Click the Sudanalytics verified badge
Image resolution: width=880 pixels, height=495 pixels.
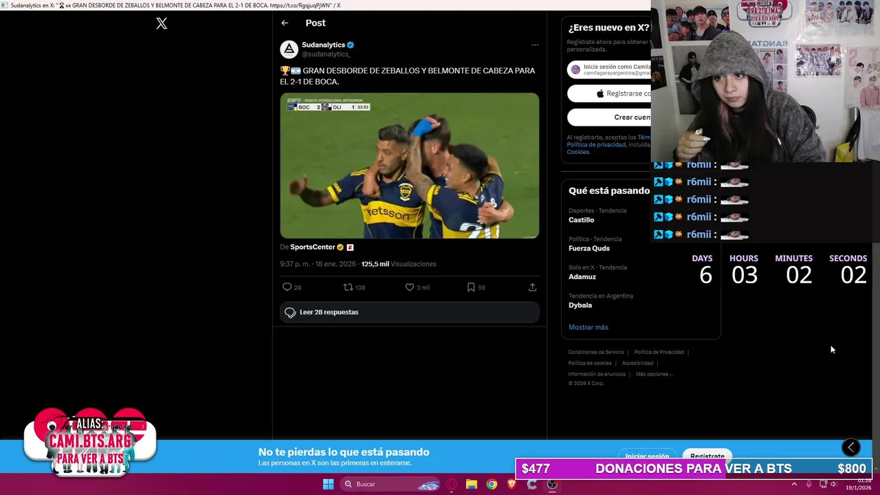(x=351, y=45)
